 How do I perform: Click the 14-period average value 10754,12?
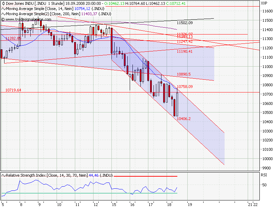pyautogui.click(x=82, y=9)
